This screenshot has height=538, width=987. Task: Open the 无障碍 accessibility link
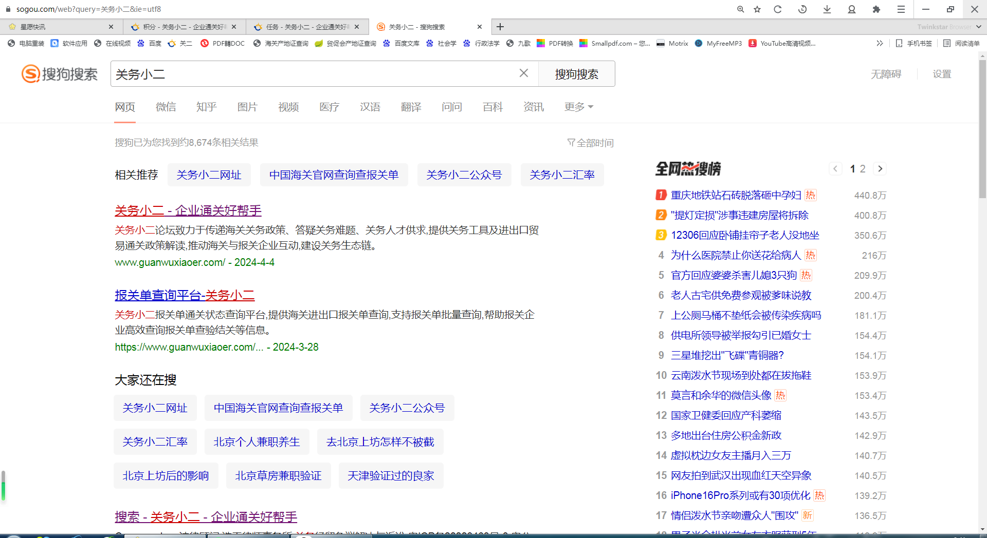pyautogui.click(x=886, y=74)
